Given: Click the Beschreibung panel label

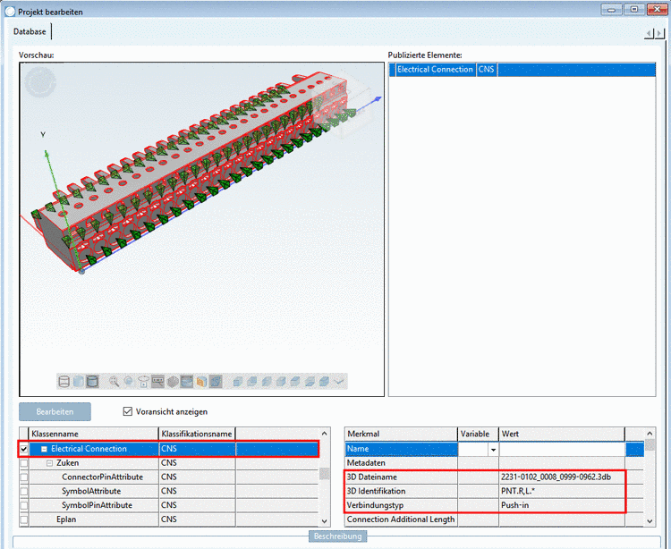Looking at the screenshot, I should (338, 536).
